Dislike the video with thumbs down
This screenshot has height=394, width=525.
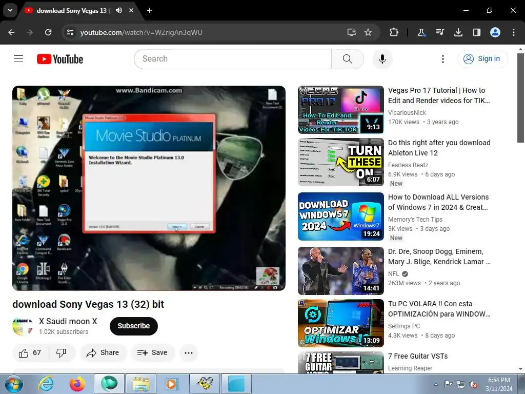62,352
